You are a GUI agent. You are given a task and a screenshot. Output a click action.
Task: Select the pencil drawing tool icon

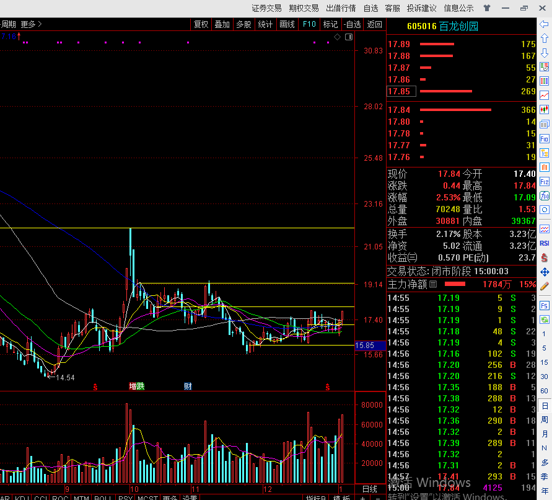[x=545, y=286]
